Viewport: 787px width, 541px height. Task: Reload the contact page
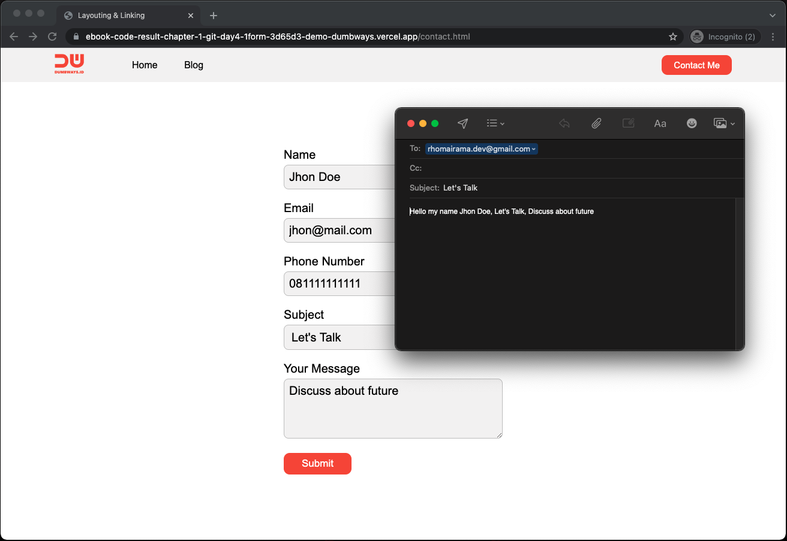[52, 37]
